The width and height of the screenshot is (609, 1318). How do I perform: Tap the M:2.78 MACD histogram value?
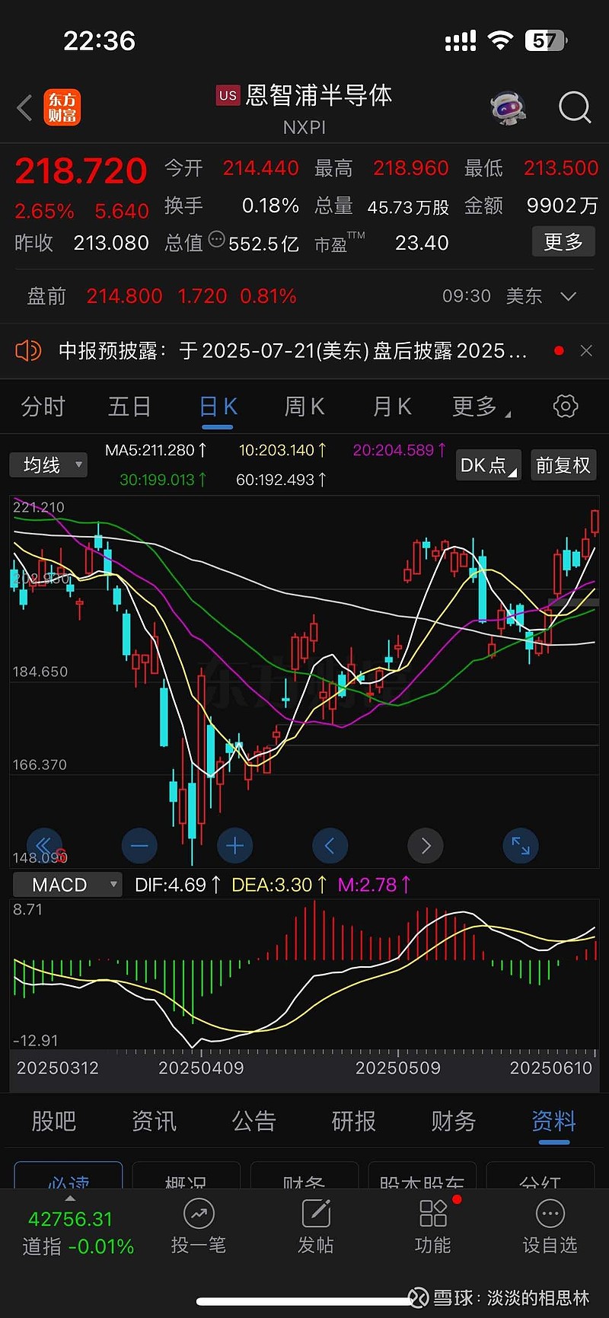[375, 885]
